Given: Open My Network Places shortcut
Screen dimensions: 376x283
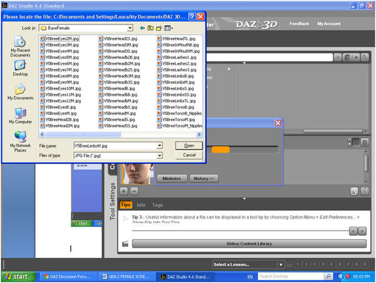Looking at the screenshot, I should (x=20, y=142).
